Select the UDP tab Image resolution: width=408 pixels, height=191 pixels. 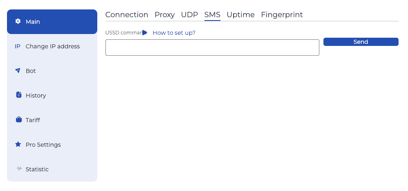(189, 15)
